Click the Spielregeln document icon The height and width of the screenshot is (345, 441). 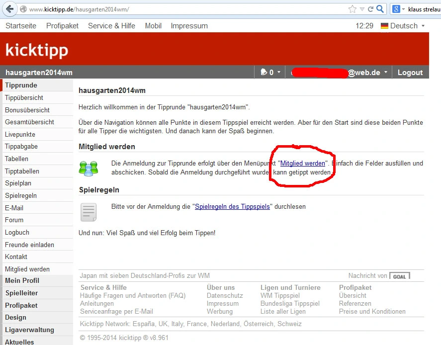click(88, 212)
